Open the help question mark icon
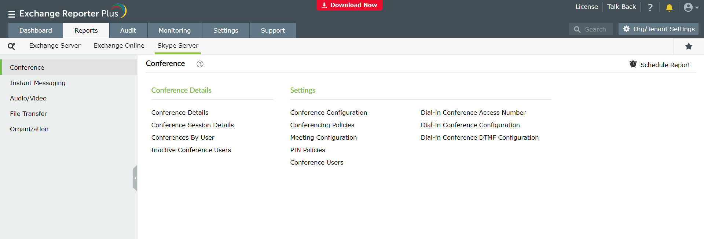 (650, 8)
